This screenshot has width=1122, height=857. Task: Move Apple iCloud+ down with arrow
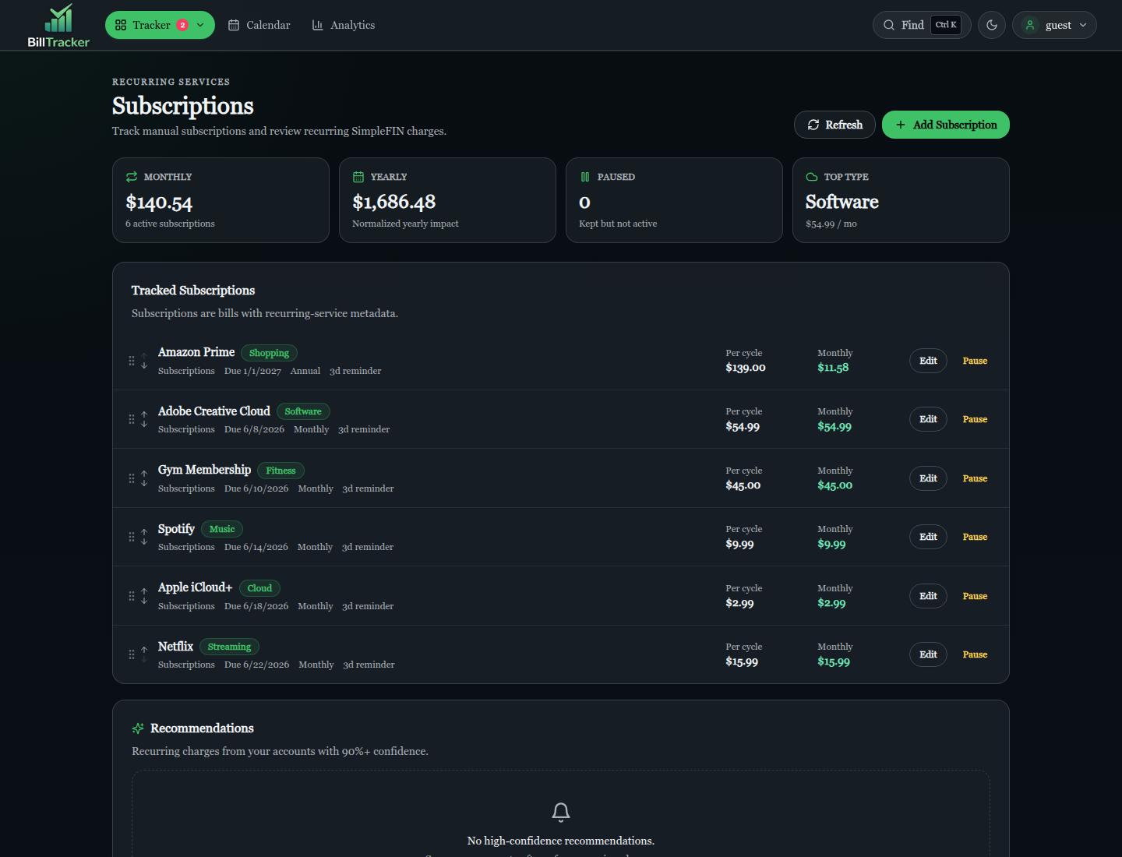tap(144, 601)
